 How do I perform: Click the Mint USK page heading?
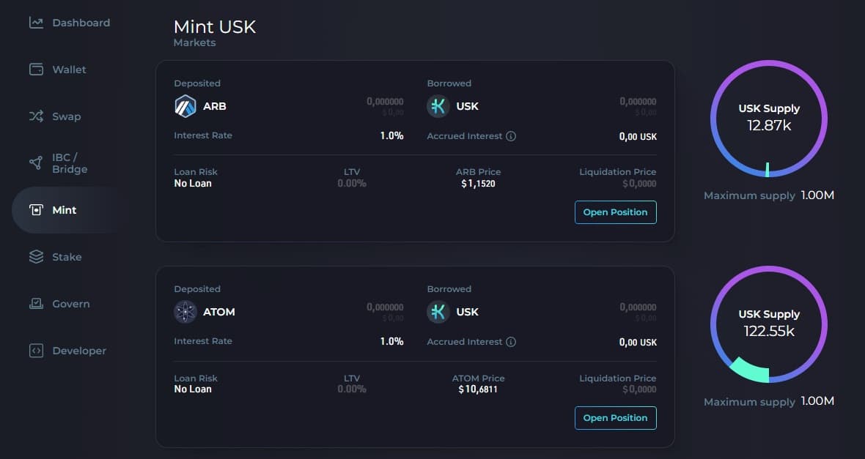click(215, 26)
